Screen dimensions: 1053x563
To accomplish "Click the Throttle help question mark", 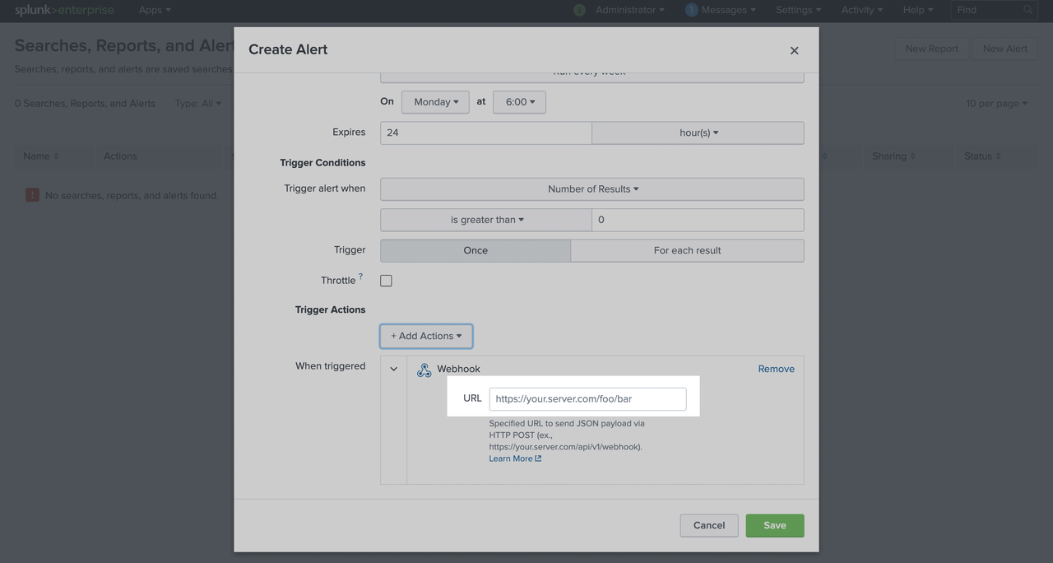I will pos(360,277).
